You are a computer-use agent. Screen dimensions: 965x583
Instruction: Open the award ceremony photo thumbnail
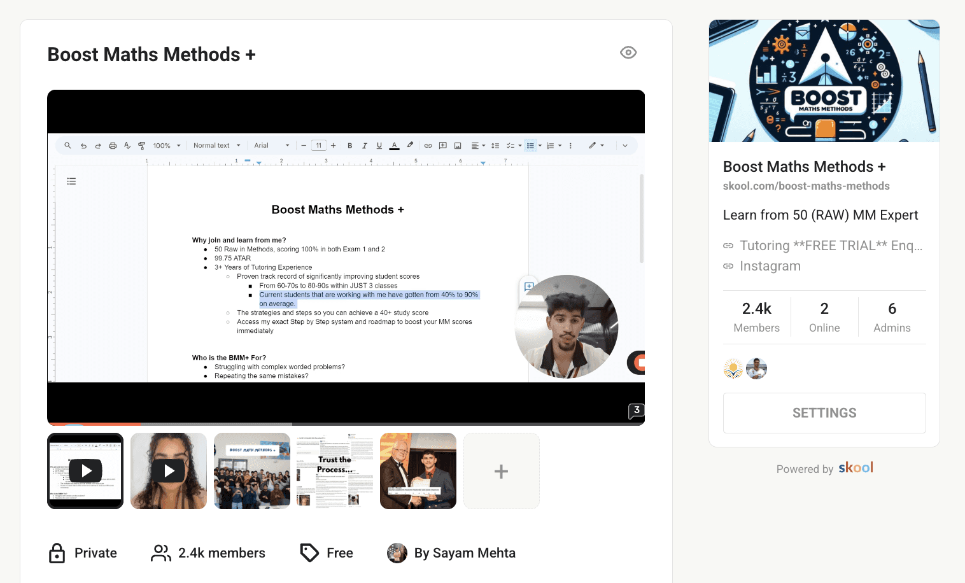pos(418,471)
